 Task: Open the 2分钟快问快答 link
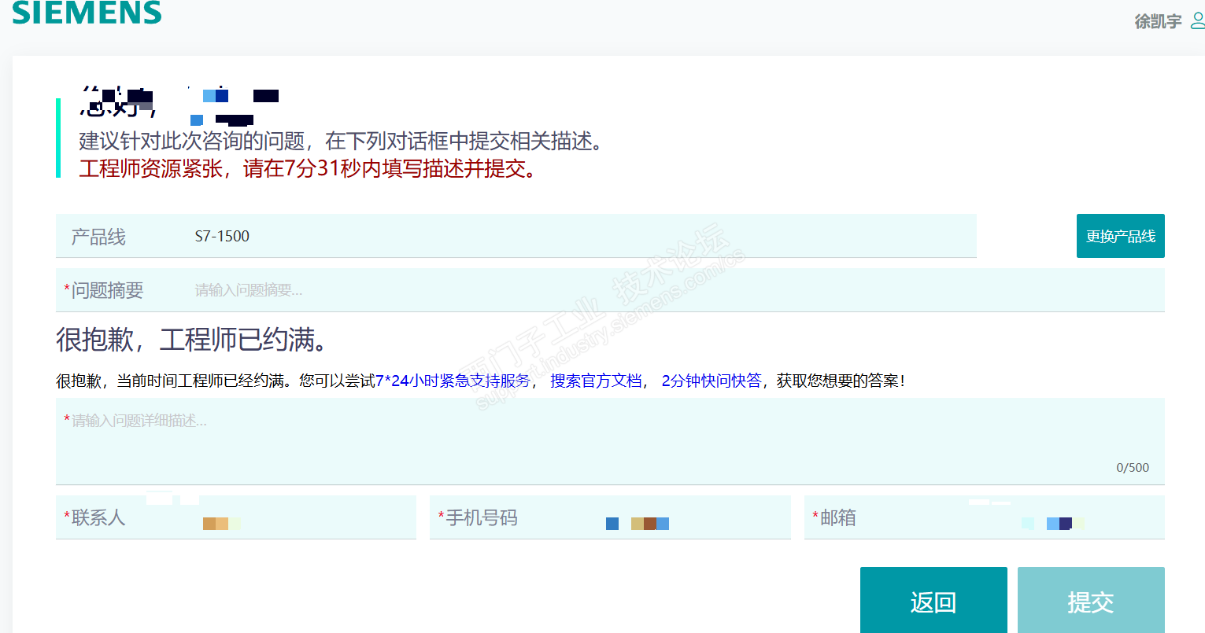[x=712, y=381]
